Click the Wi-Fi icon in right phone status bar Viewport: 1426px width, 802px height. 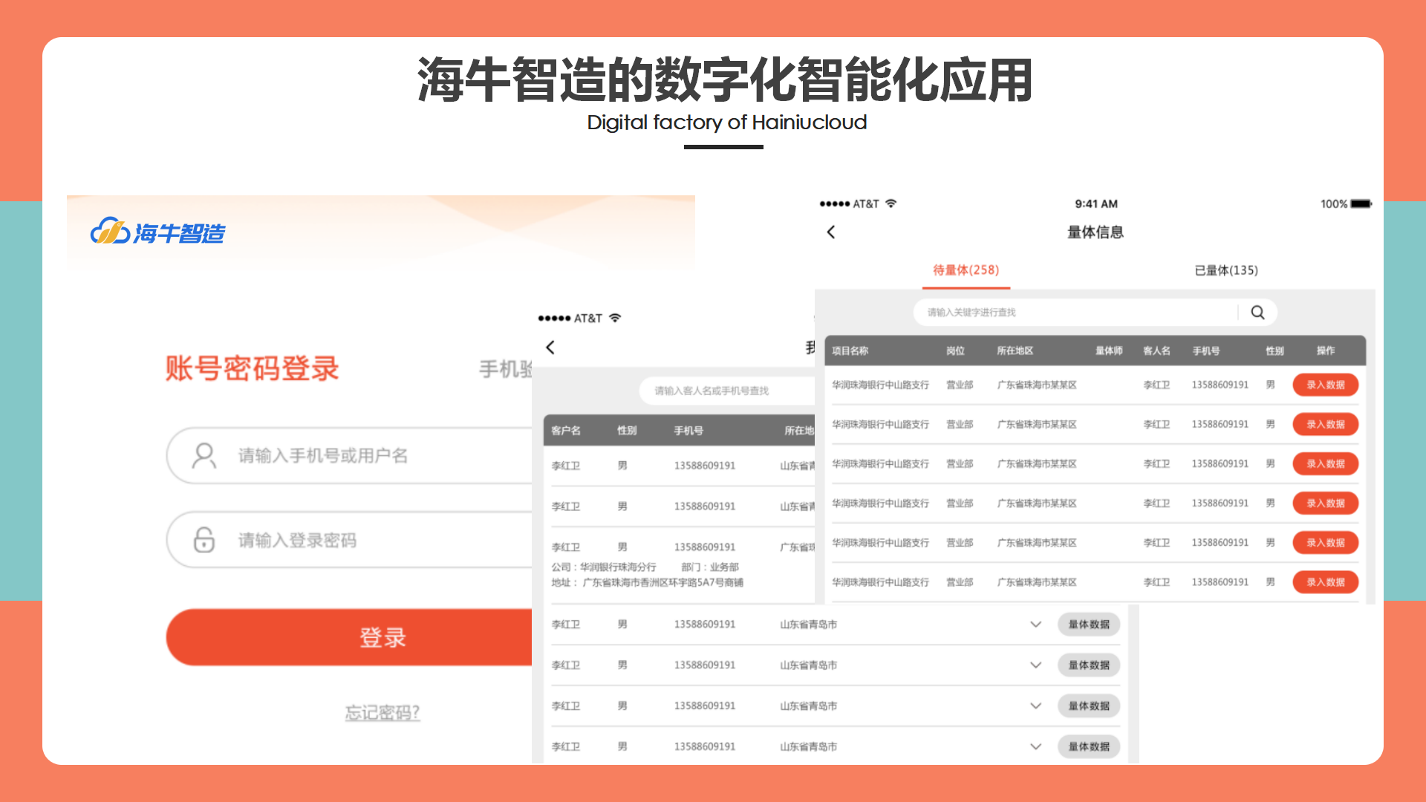tap(891, 203)
